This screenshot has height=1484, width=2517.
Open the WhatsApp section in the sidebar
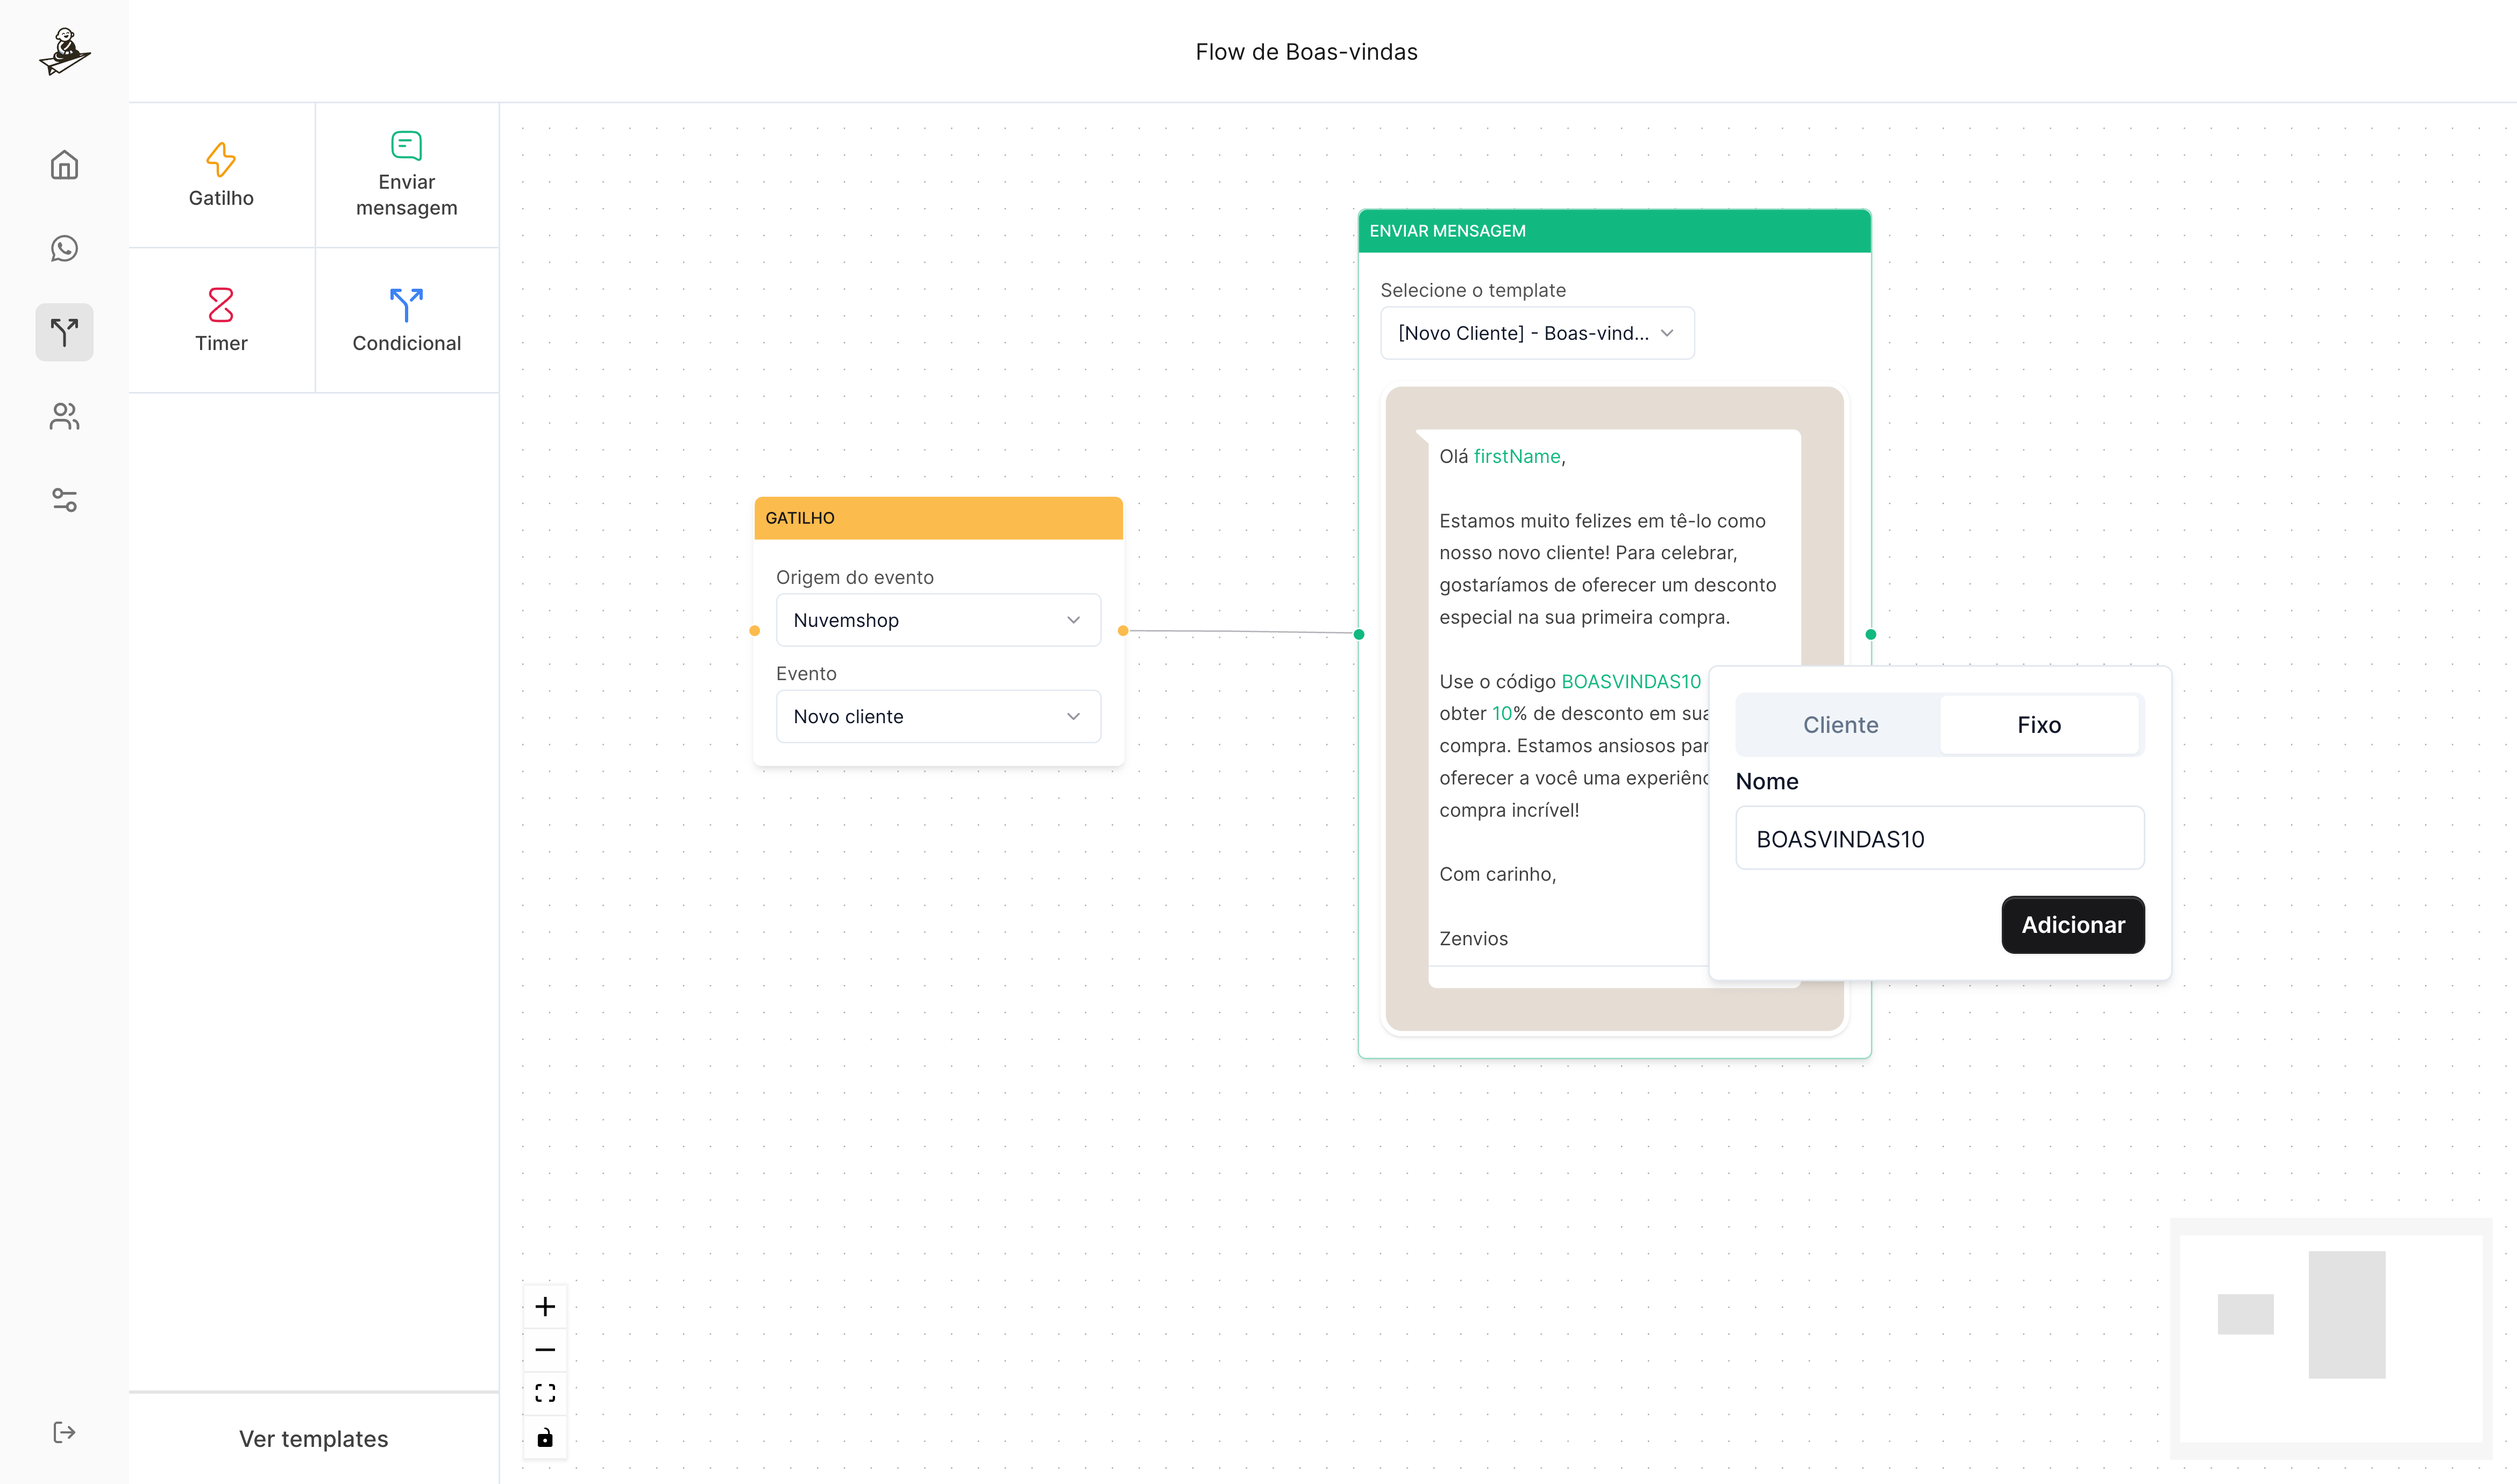[64, 249]
